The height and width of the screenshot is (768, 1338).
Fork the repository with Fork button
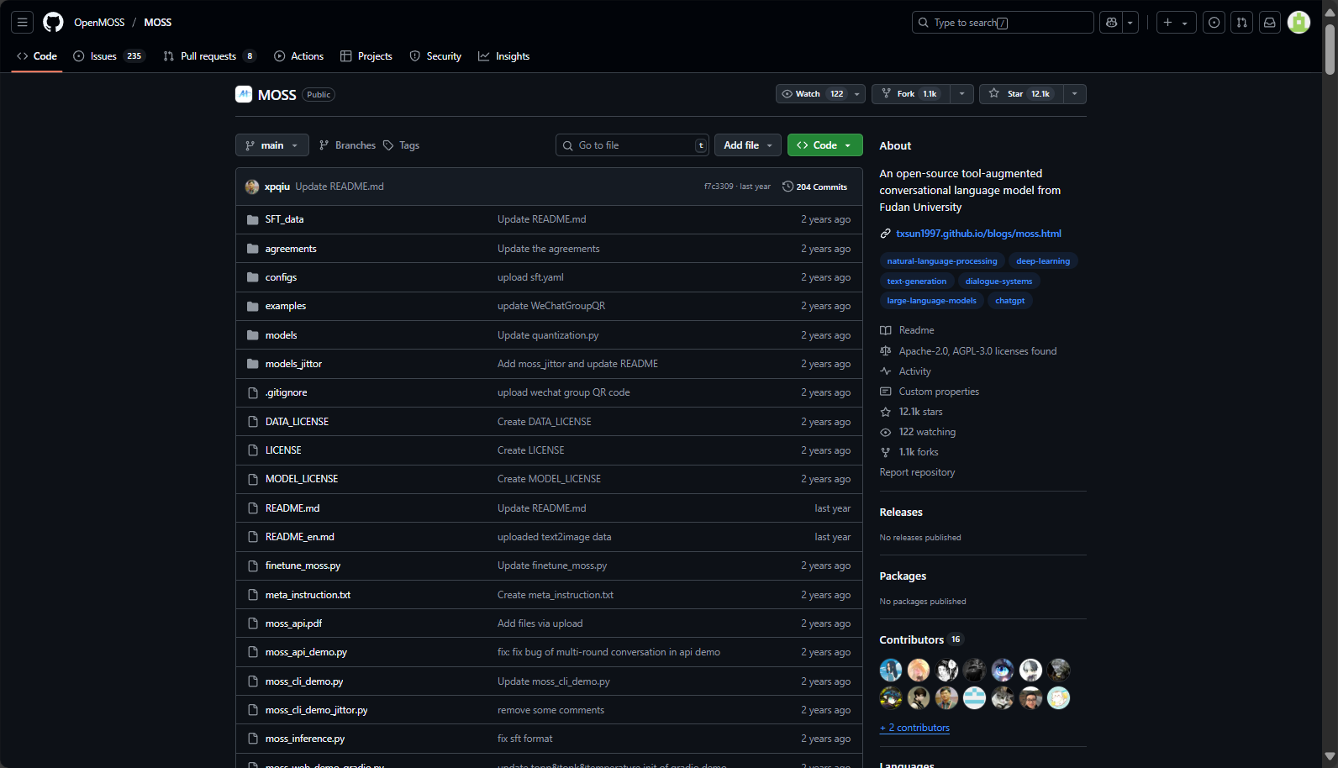pyautogui.click(x=911, y=94)
